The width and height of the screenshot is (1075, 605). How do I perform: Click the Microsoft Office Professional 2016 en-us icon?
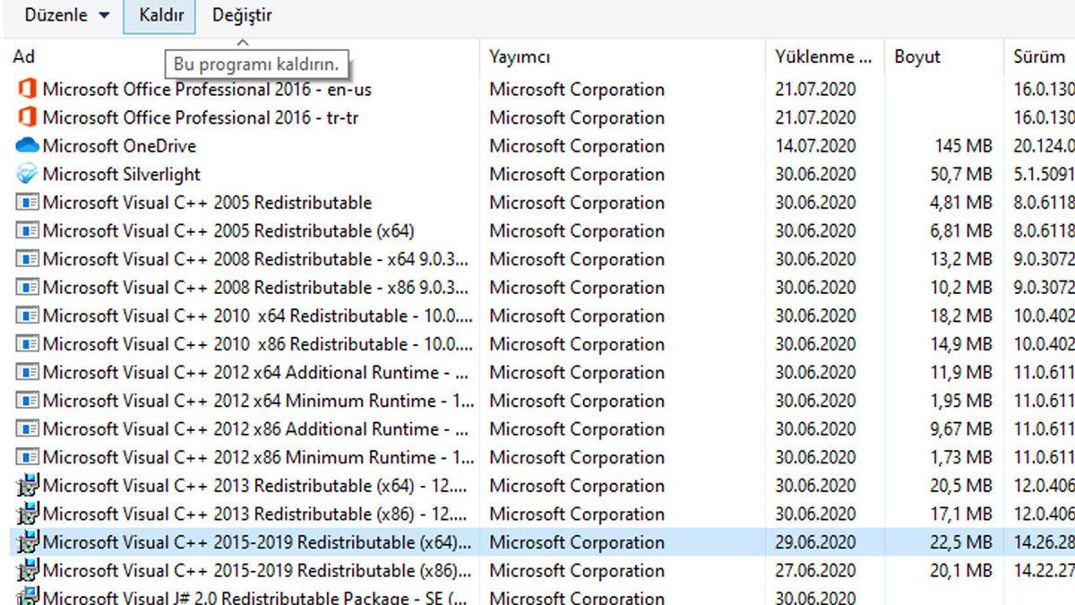coord(25,90)
